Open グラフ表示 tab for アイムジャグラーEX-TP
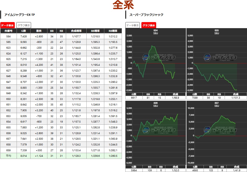This screenshot has width=247, height=172. click(x=24, y=25)
